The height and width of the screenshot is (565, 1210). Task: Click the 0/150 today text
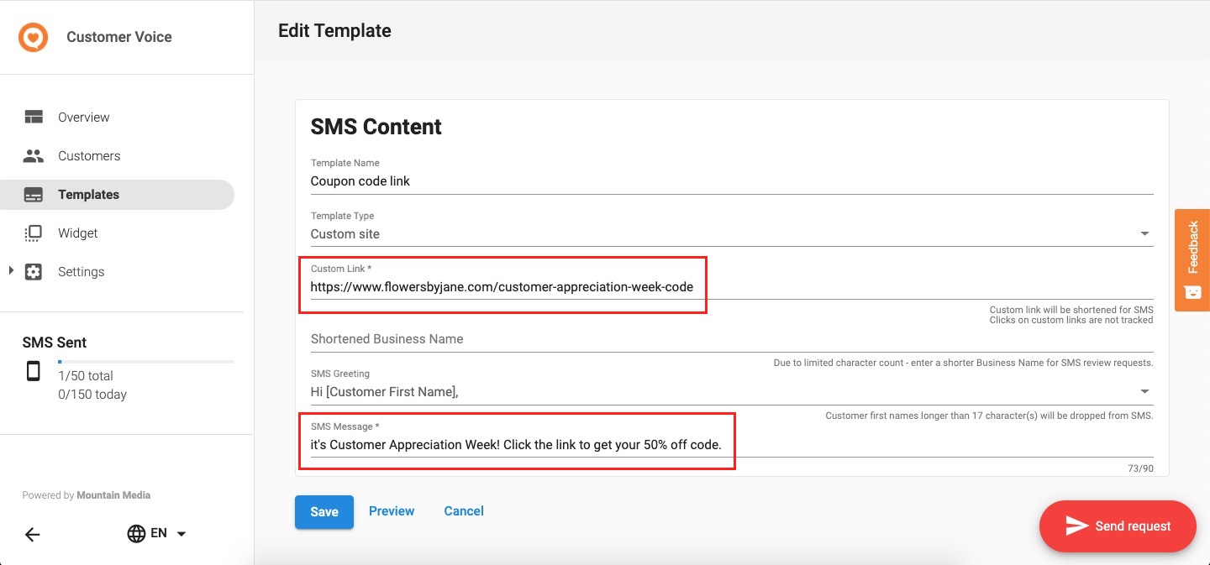(x=92, y=395)
